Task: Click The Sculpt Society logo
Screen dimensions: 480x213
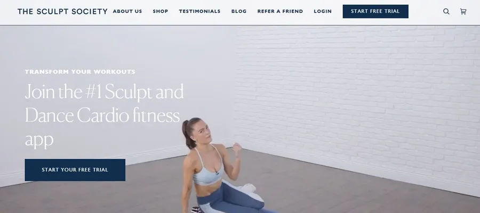Action: coord(62,12)
